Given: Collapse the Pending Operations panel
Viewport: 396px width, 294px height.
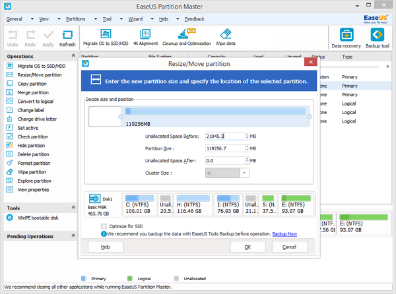Looking at the screenshot, I should click(x=73, y=235).
